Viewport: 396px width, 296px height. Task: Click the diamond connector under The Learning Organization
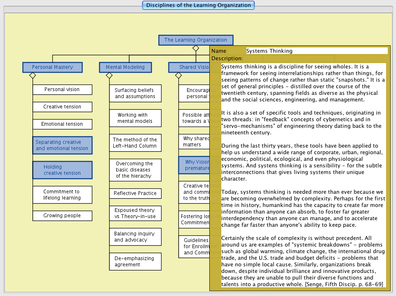pos(196,49)
